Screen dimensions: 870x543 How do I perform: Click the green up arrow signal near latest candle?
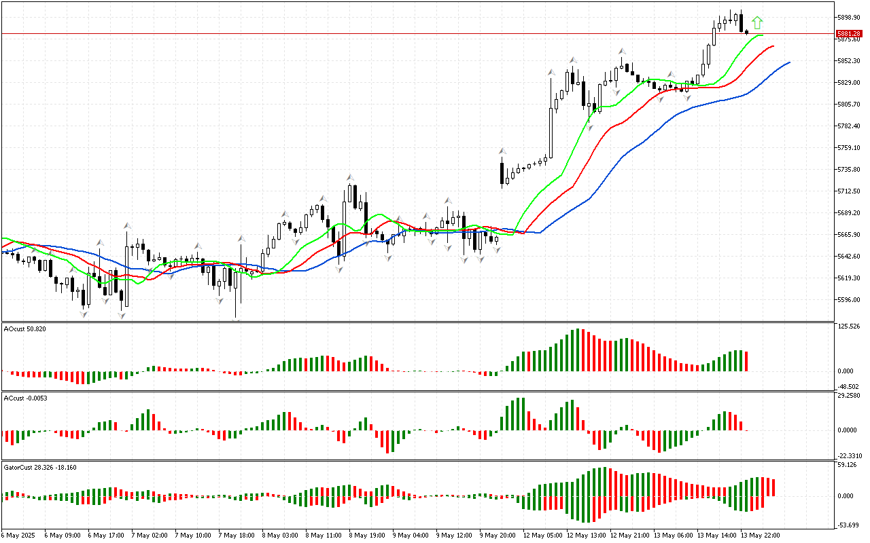pos(757,23)
